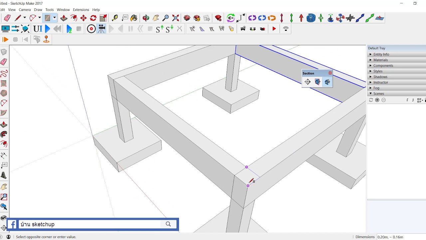Select the Tape Measure tool
The image size is (426, 240).
pos(115,18)
